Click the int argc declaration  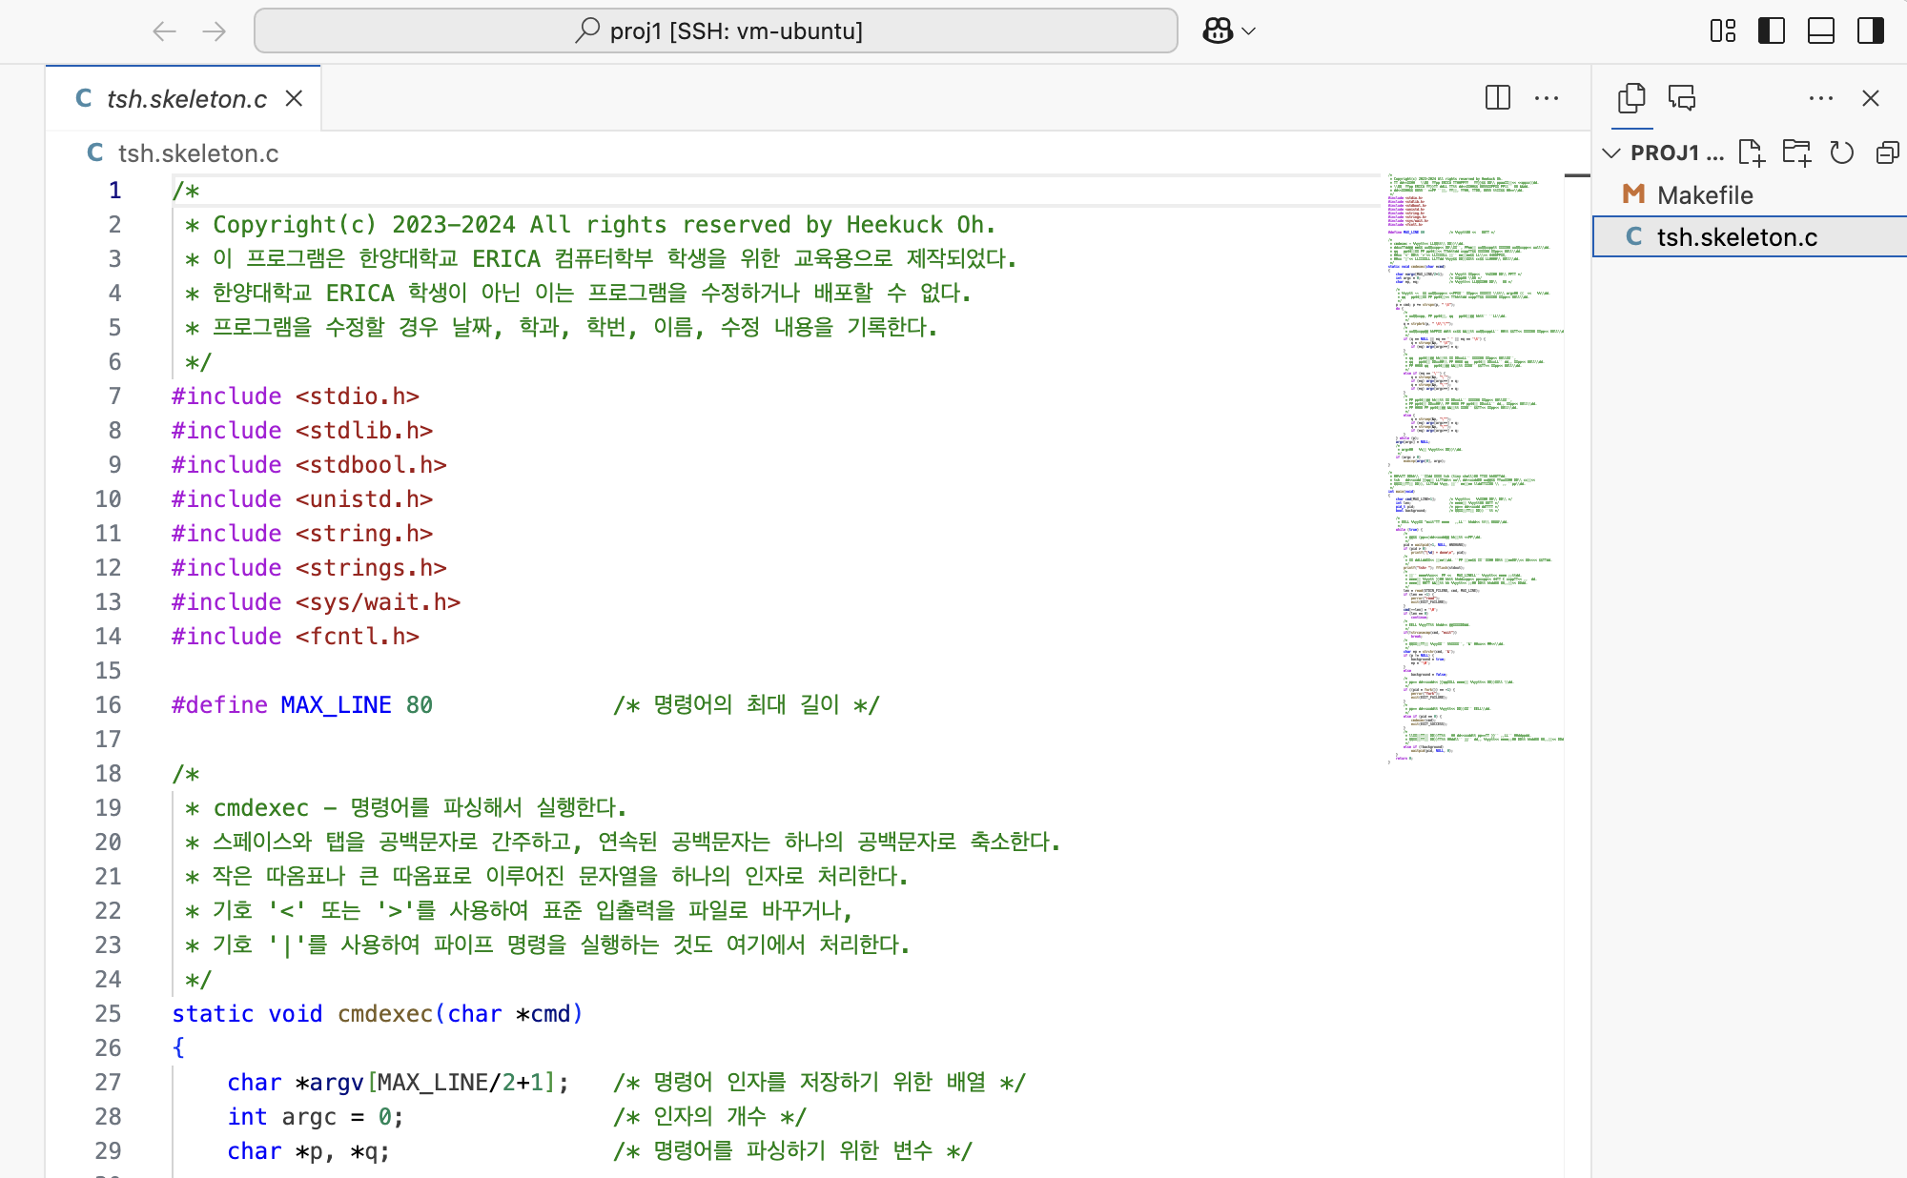pos(316,1116)
